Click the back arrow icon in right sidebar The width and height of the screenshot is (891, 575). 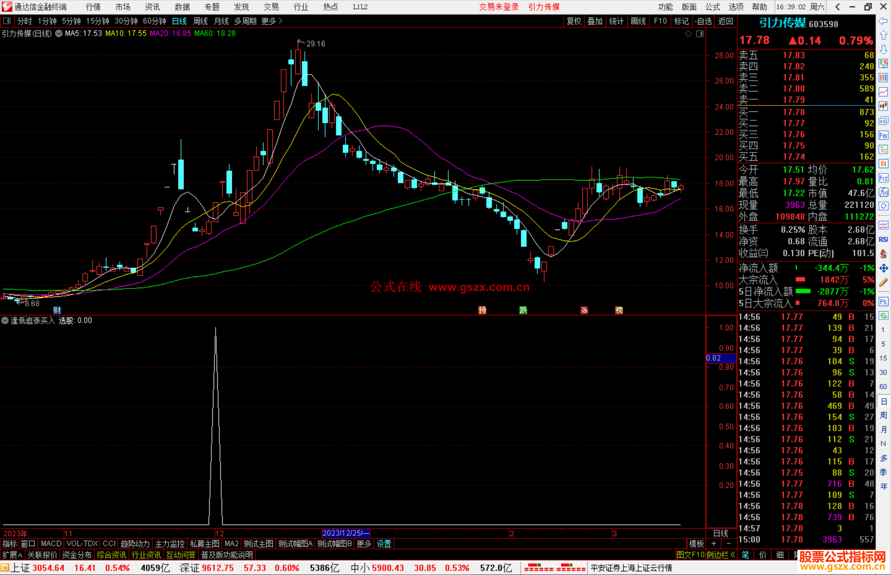(x=883, y=21)
